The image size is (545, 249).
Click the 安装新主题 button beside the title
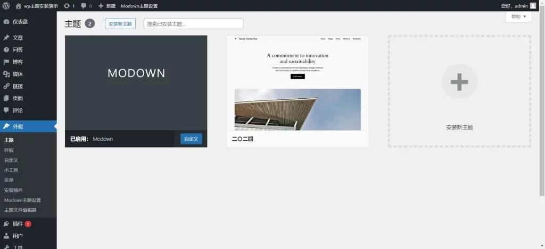point(120,24)
